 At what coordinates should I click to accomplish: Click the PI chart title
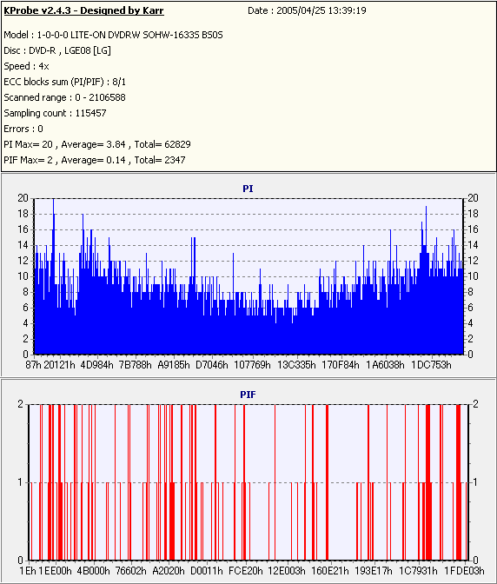tap(248, 189)
